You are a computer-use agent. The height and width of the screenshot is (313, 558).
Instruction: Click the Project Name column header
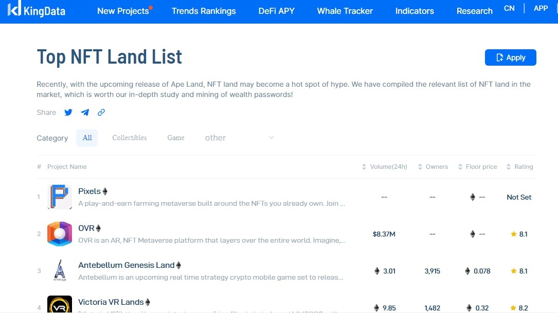click(x=67, y=166)
